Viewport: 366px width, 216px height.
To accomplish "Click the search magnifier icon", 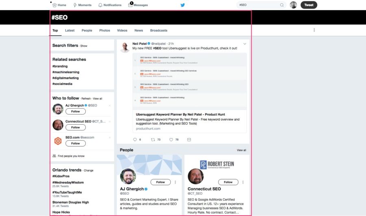I will (x=282, y=5).
